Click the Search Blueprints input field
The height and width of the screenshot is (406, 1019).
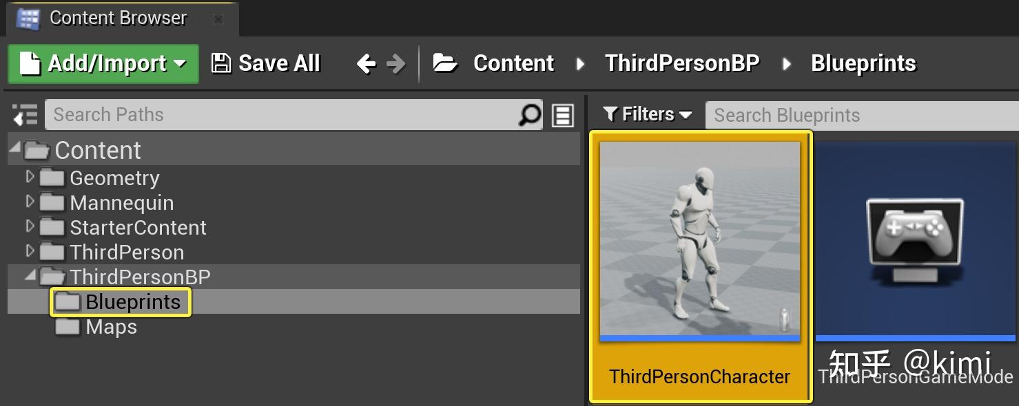tap(862, 115)
